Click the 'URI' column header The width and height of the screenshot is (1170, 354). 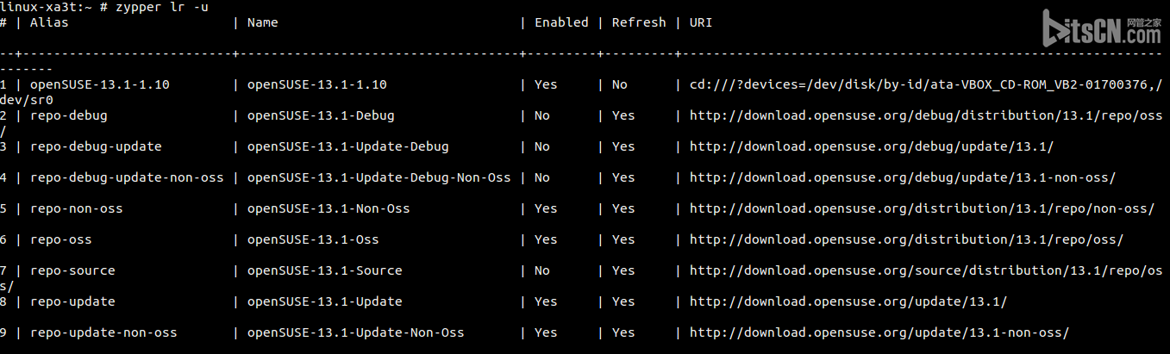[701, 22]
